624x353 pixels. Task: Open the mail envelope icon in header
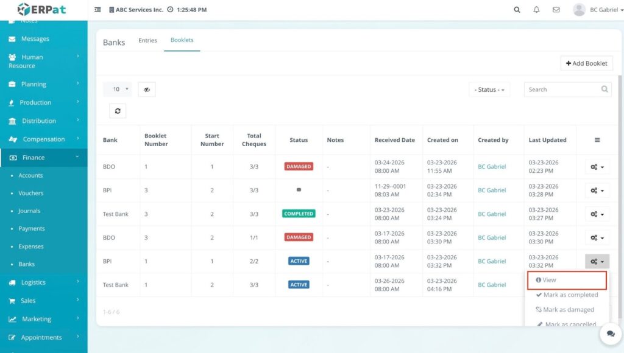(x=556, y=10)
